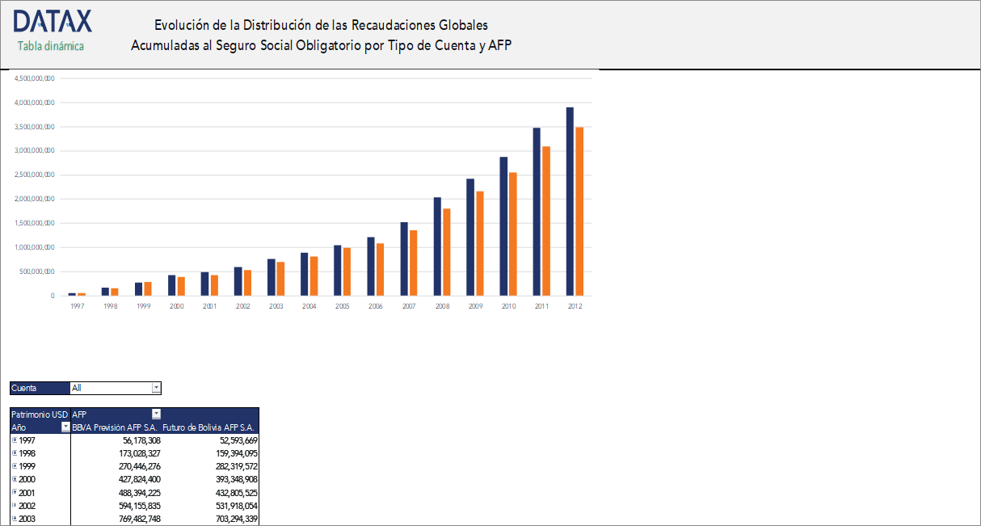Expand the 2002 row details
This screenshot has width=981, height=526.
(x=15, y=505)
